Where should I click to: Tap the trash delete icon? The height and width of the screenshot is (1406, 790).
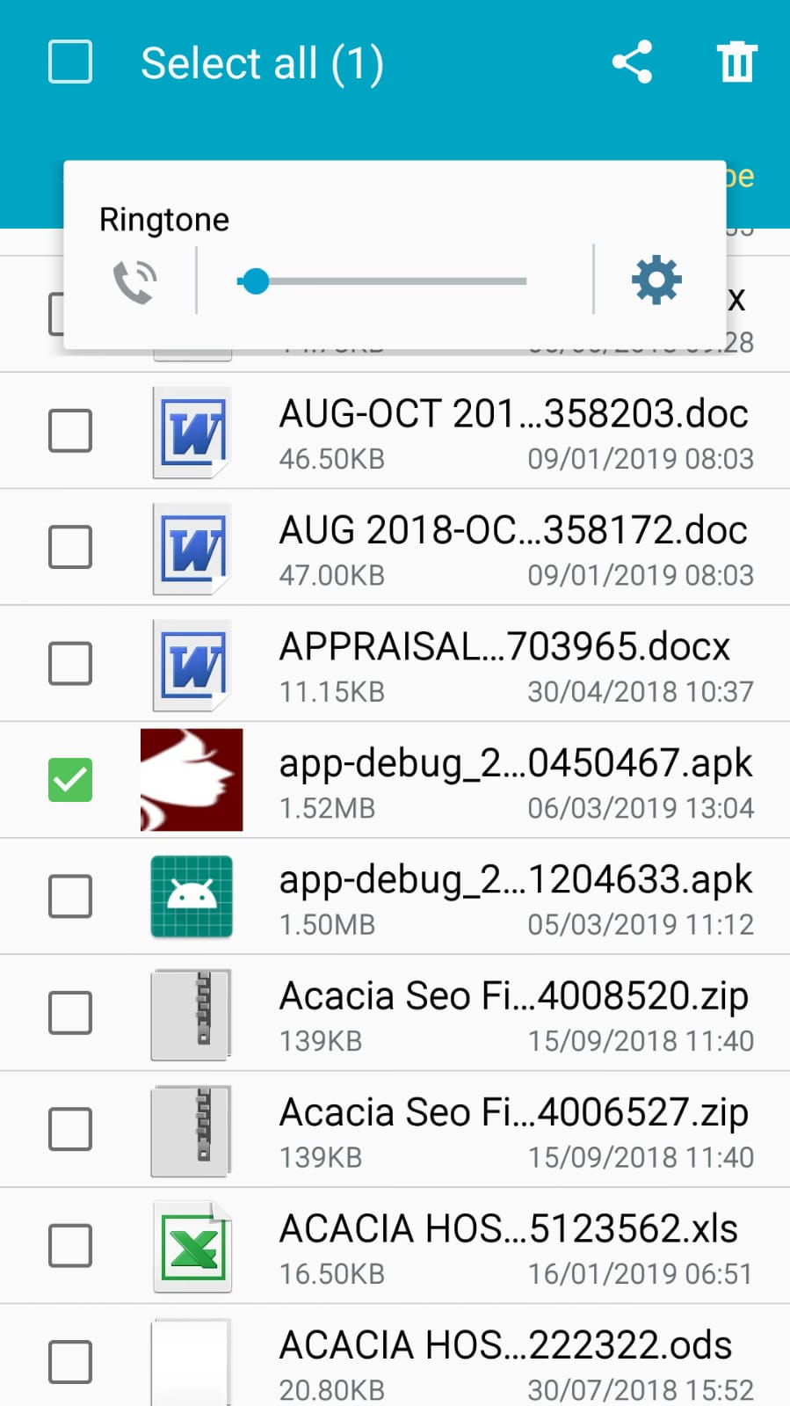736,62
